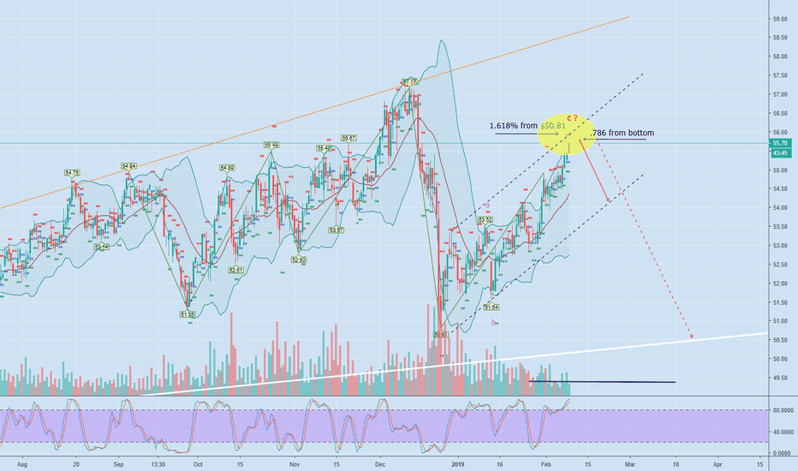Click the Mar label on time axis
The height and width of the screenshot is (471, 798).
coord(629,464)
